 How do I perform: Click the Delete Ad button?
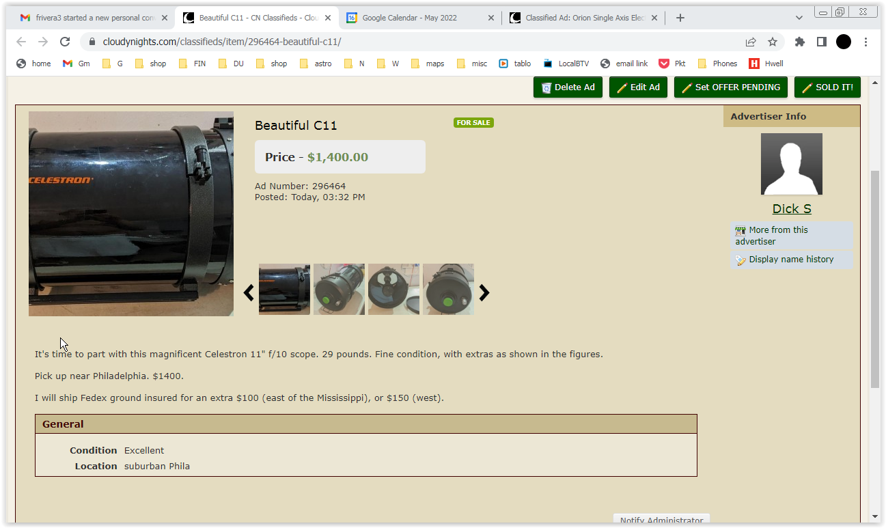[x=568, y=87]
